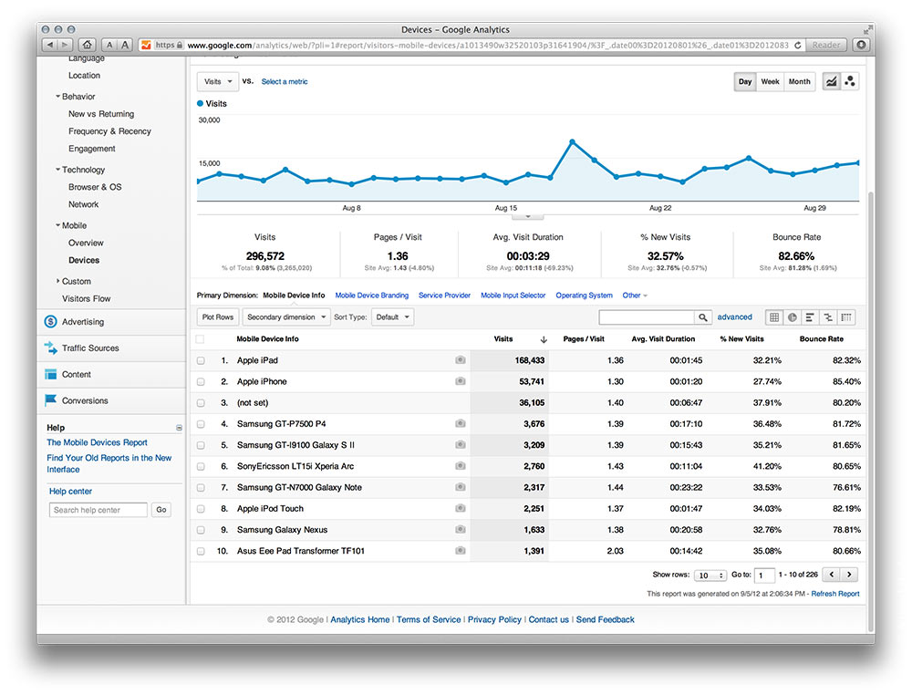Image resolution: width=912 pixels, height=695 pixels.
Task: Check the Apple iPhone row checkbox
Action: point(201,381)
